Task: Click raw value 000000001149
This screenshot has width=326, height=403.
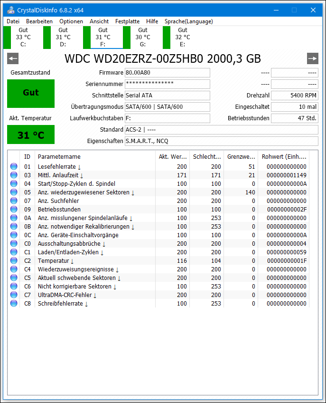Action: pyautogui.click(x=287, y=175)
